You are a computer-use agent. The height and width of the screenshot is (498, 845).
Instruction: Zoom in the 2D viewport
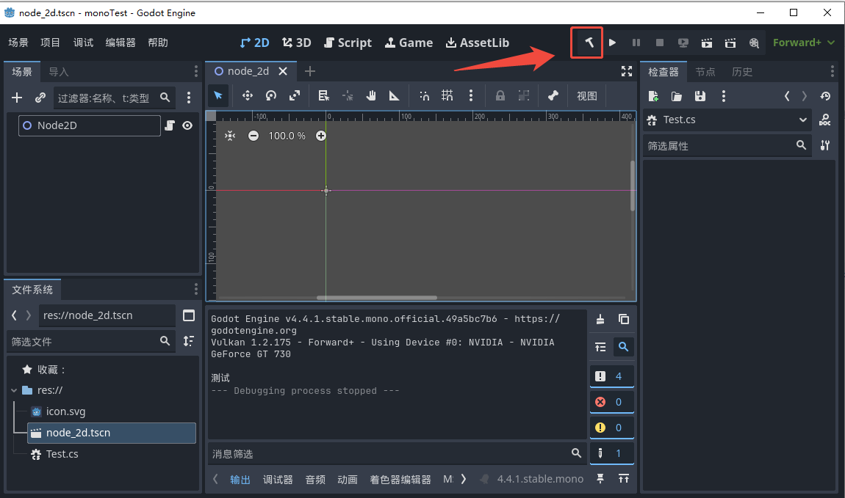tap(320, 136)
